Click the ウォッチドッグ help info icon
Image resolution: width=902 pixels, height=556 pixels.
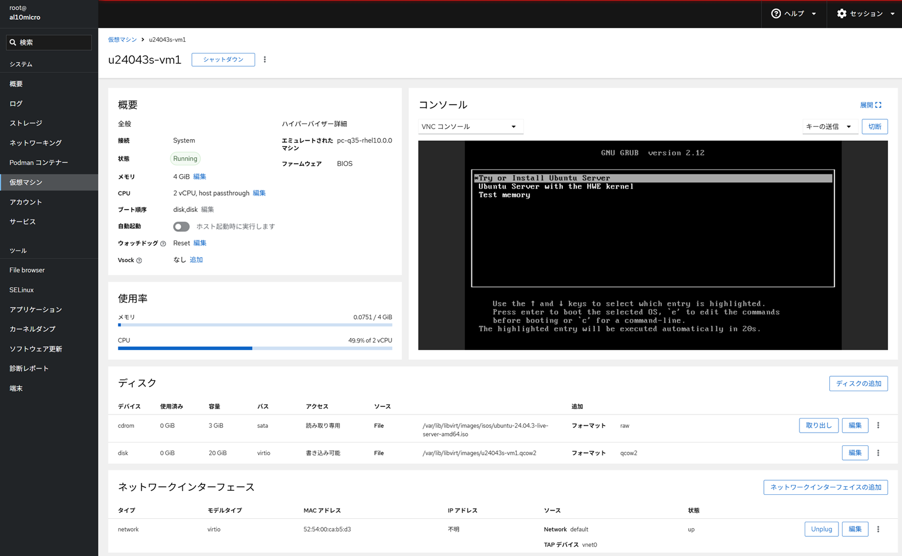(163, 243)
